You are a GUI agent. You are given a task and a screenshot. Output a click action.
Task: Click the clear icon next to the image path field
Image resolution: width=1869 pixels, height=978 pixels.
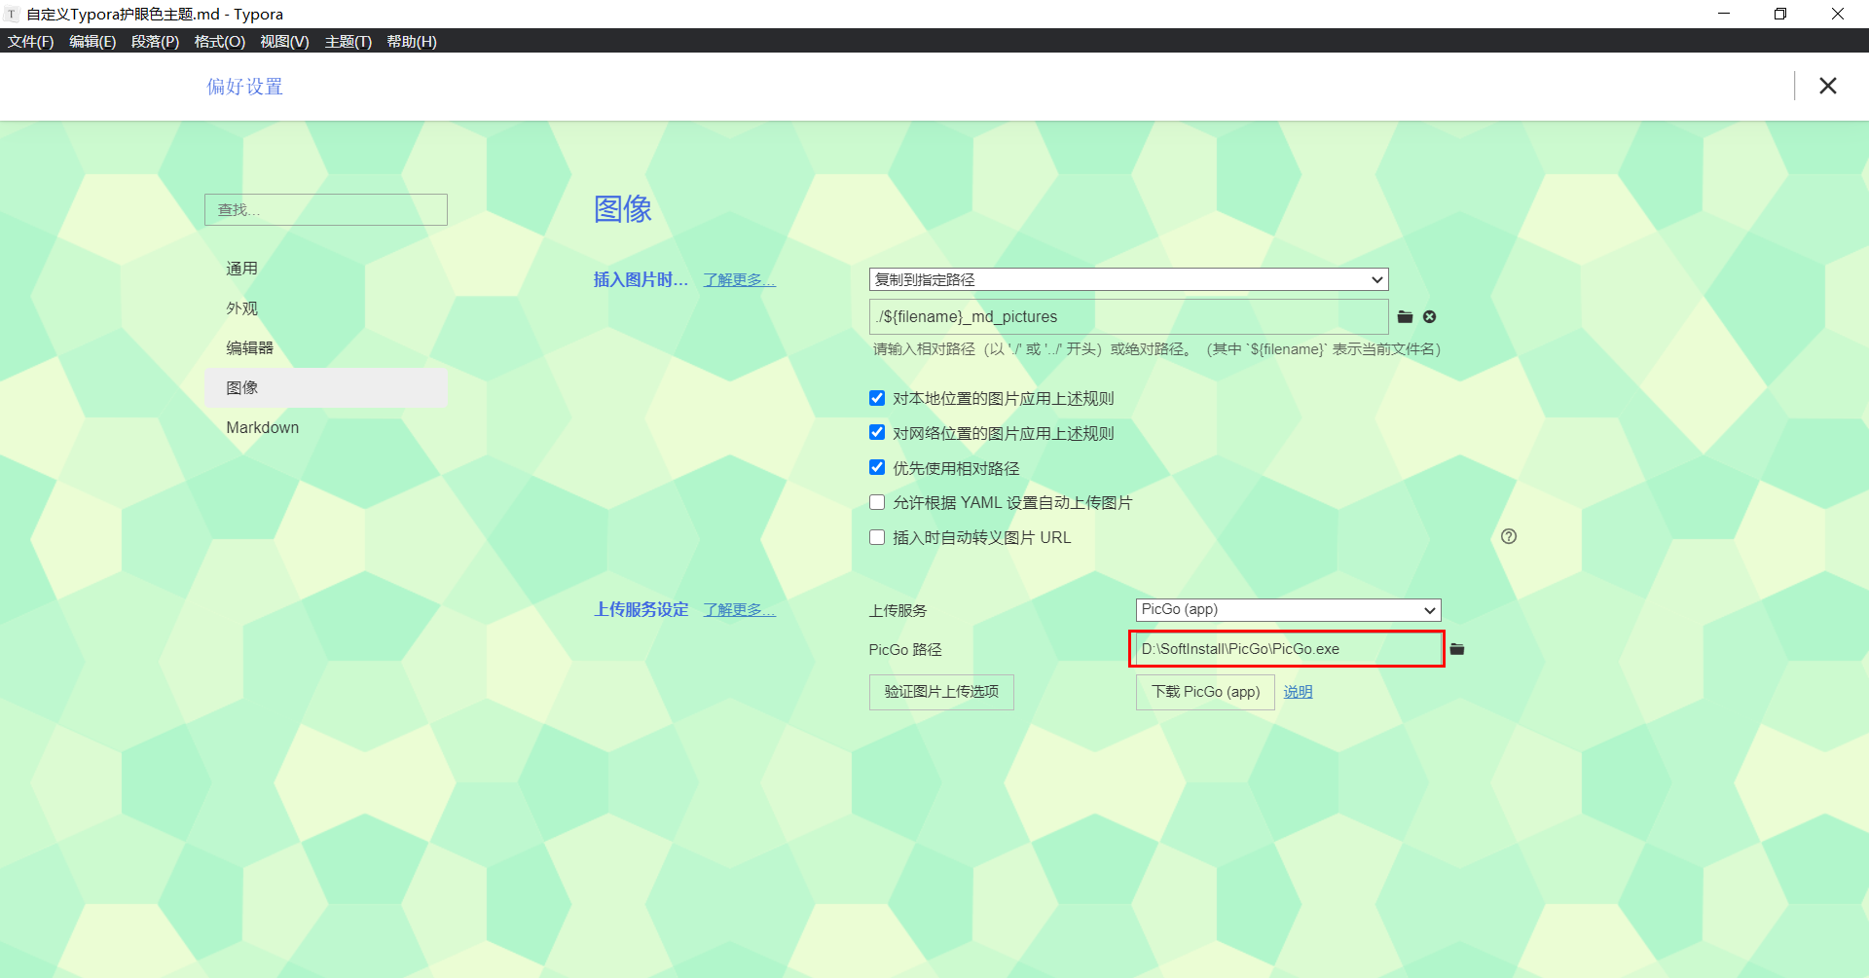[1430, 317]
